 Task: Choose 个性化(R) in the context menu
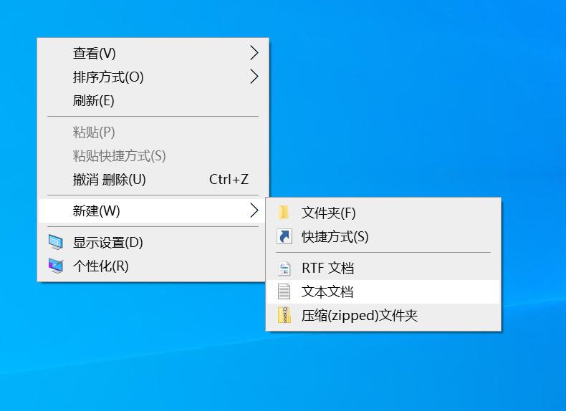(x=153, y=266)
